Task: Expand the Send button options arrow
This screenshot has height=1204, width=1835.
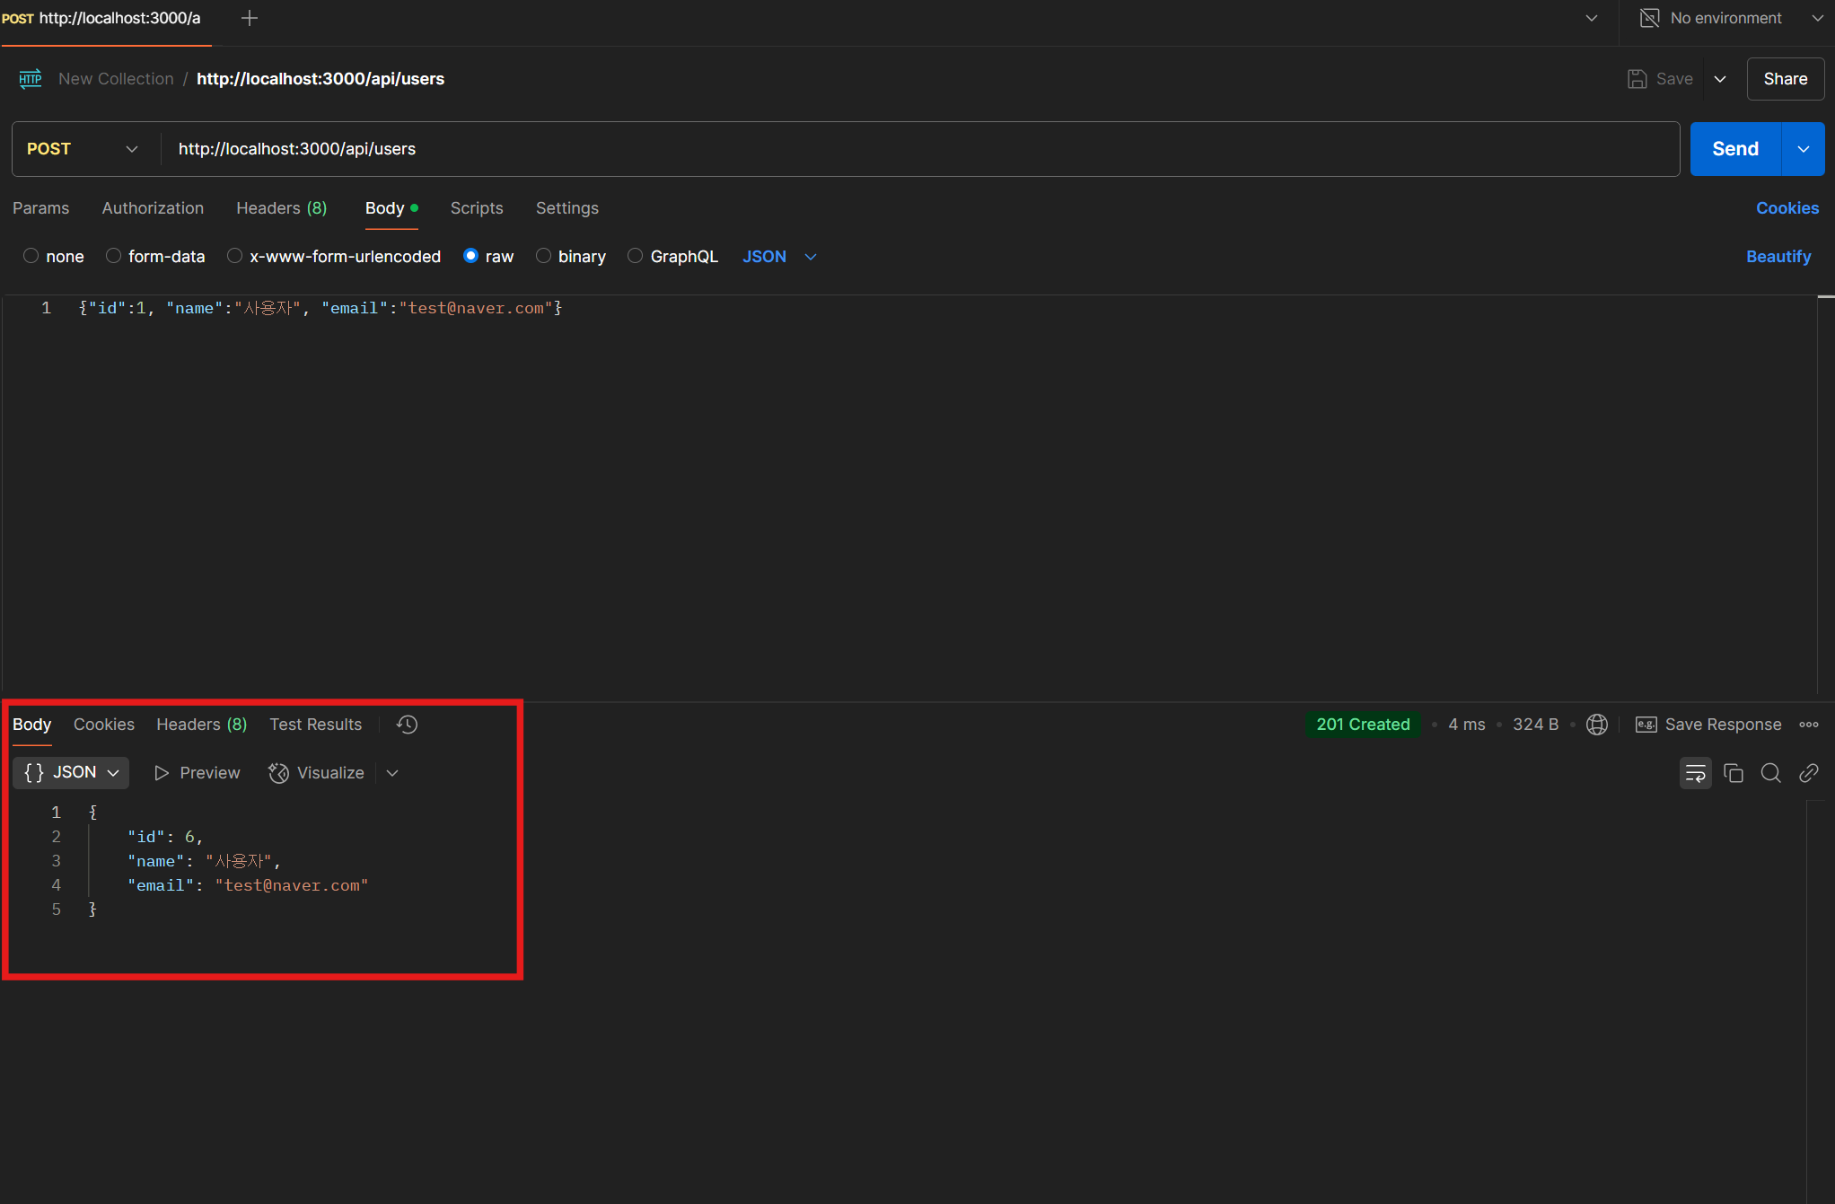Action: [1803, 149]
